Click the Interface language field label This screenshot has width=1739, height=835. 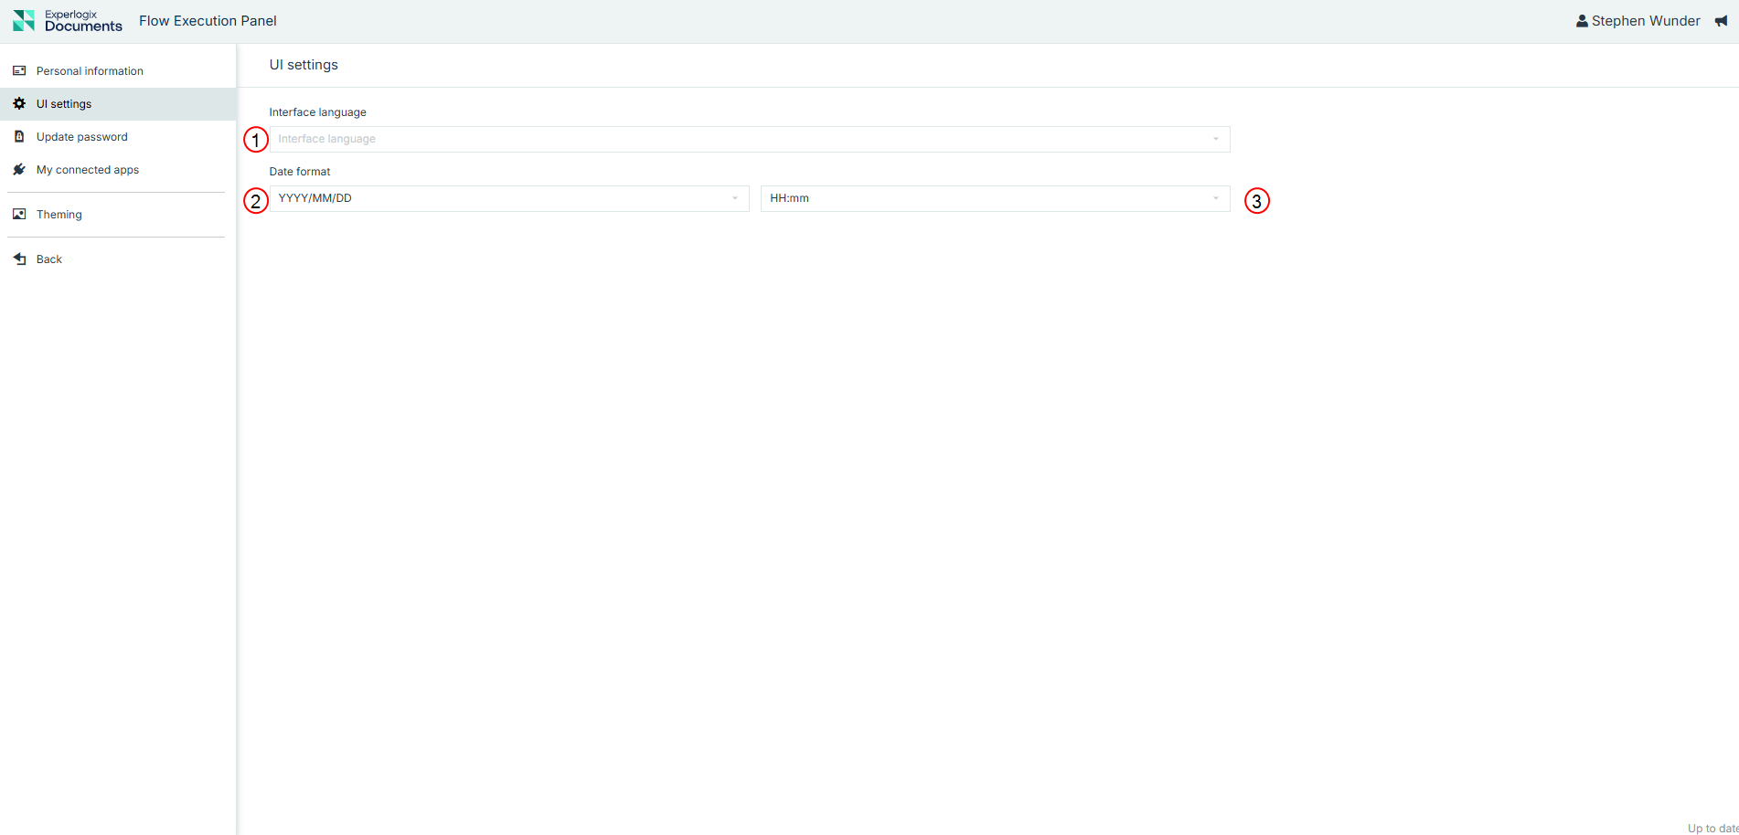click(317, 112)
